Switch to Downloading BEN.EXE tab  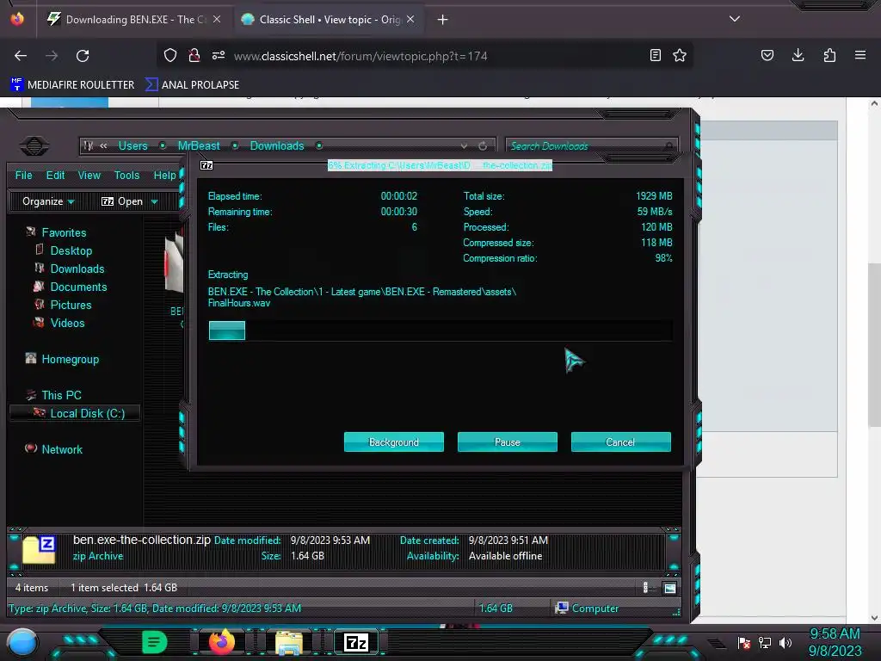pyautogui.click(x=132, y=19)
